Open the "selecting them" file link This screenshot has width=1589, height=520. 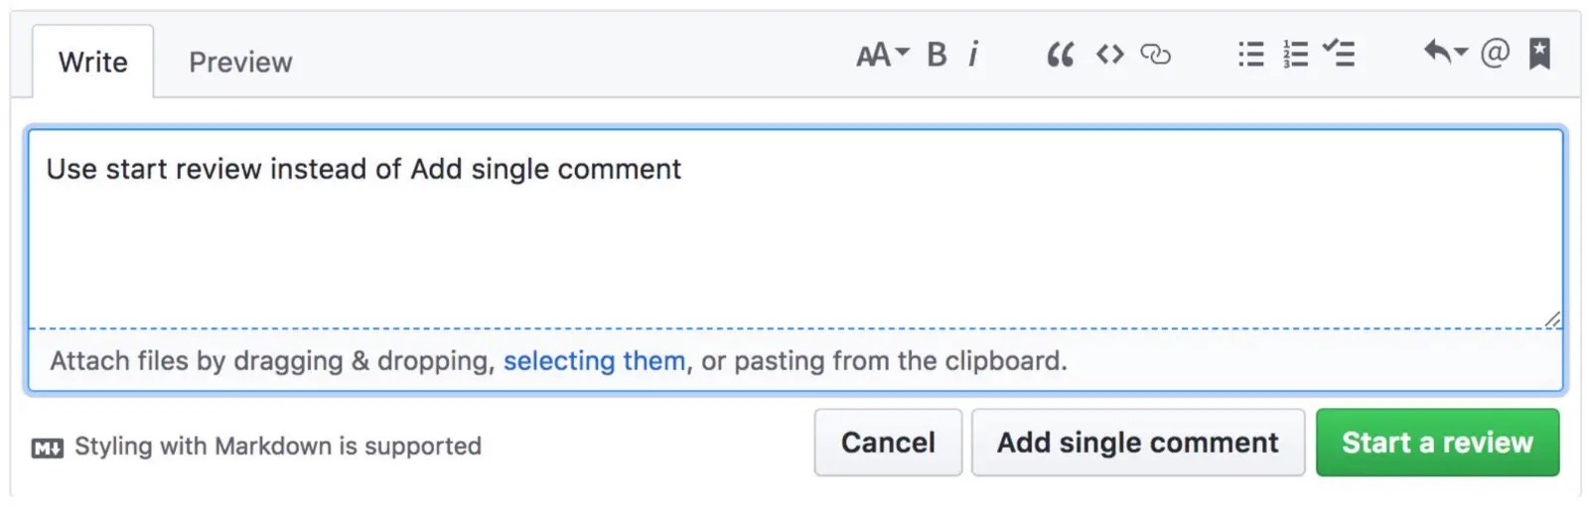(x=594, y=360)
